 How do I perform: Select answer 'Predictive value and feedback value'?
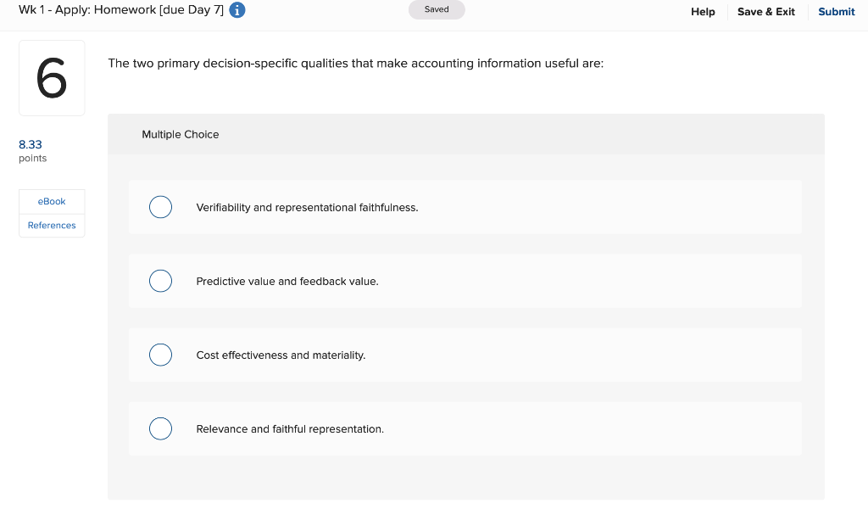[160, 281]
